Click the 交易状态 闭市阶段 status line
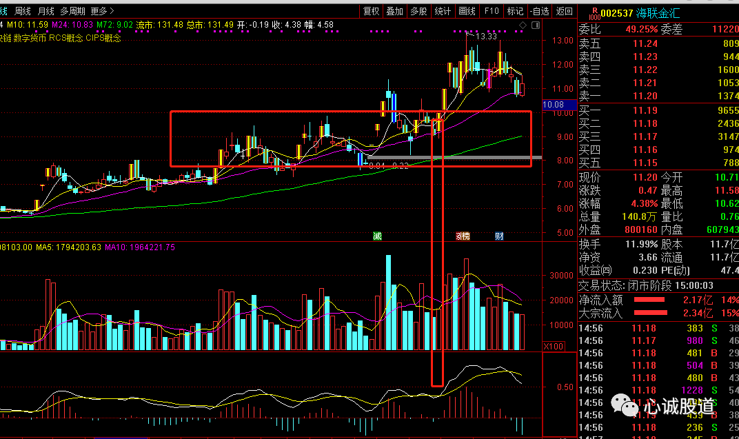The width and height of the screenshot is (739, 439). coord(646,285)
